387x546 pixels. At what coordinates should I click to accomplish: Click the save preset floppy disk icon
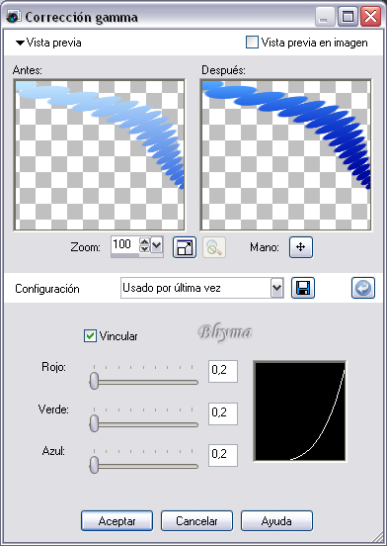(x=303, y=288)
